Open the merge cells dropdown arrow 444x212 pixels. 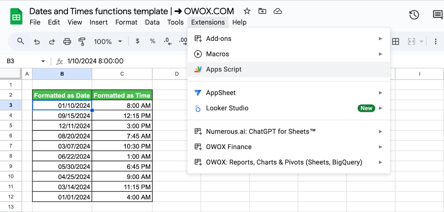point(421,42)
